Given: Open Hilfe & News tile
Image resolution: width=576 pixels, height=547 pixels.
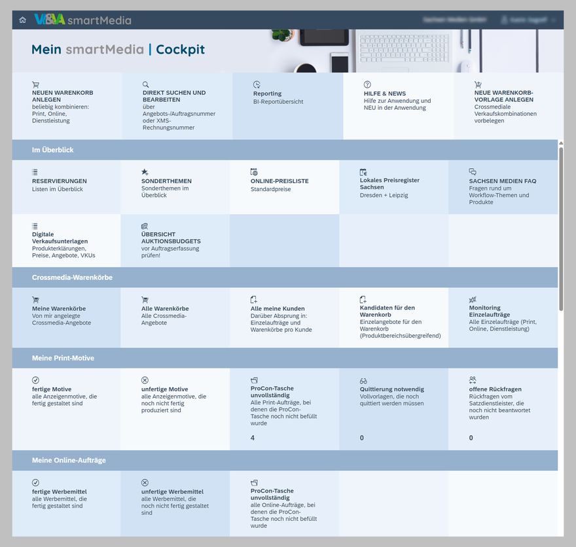Looking at the screenshot, I should (x=399, y=106).
